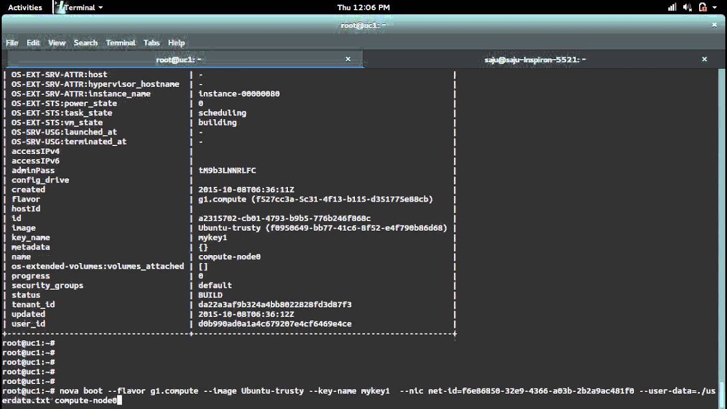Click the tenant_id value da22a3af9b32
The height and width of the screenshot is (409, 727).
(275, 305)
